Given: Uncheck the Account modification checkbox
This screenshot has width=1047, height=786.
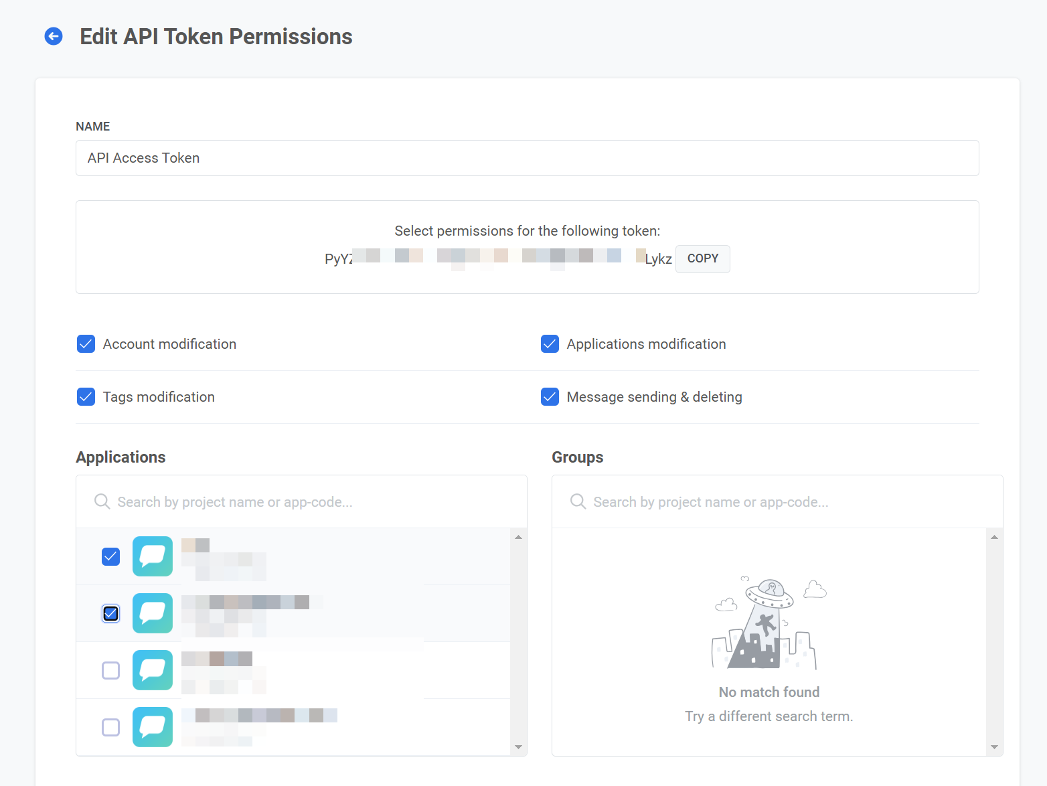Looking at the screenshot, I should point(86,344).
